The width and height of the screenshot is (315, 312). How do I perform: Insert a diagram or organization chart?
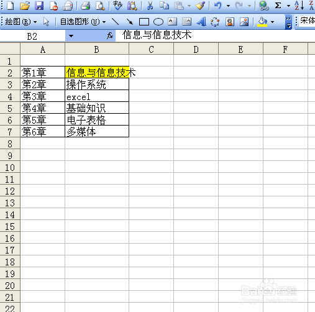(x=215, y=22)
